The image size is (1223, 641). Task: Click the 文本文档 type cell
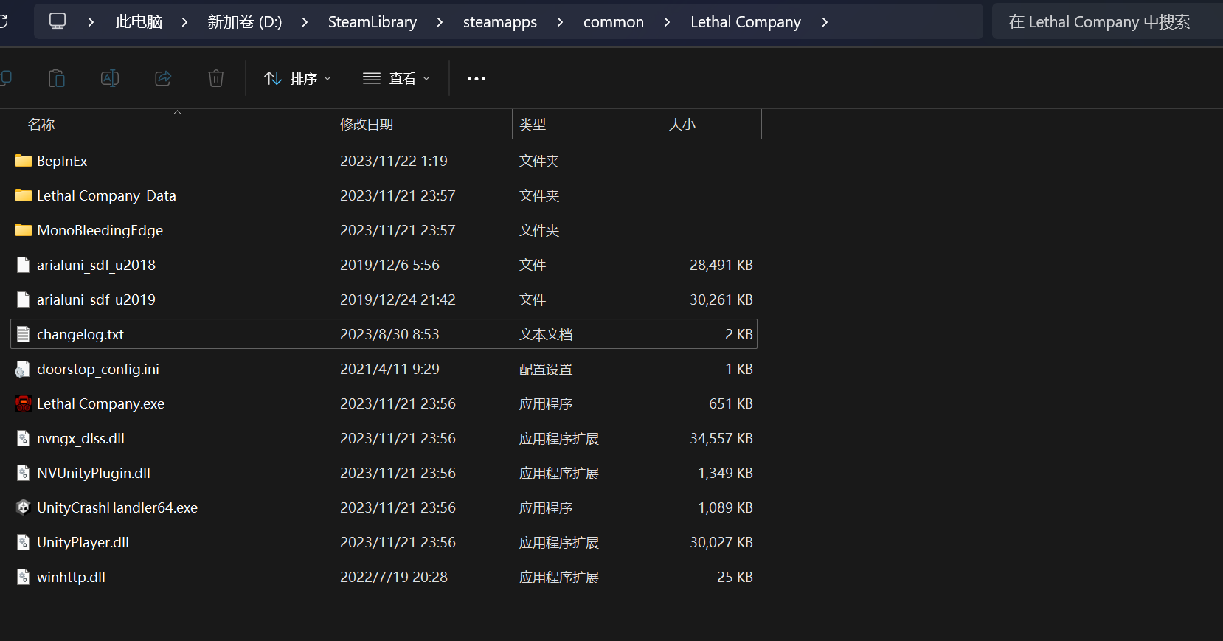click(x=546, y=334)
